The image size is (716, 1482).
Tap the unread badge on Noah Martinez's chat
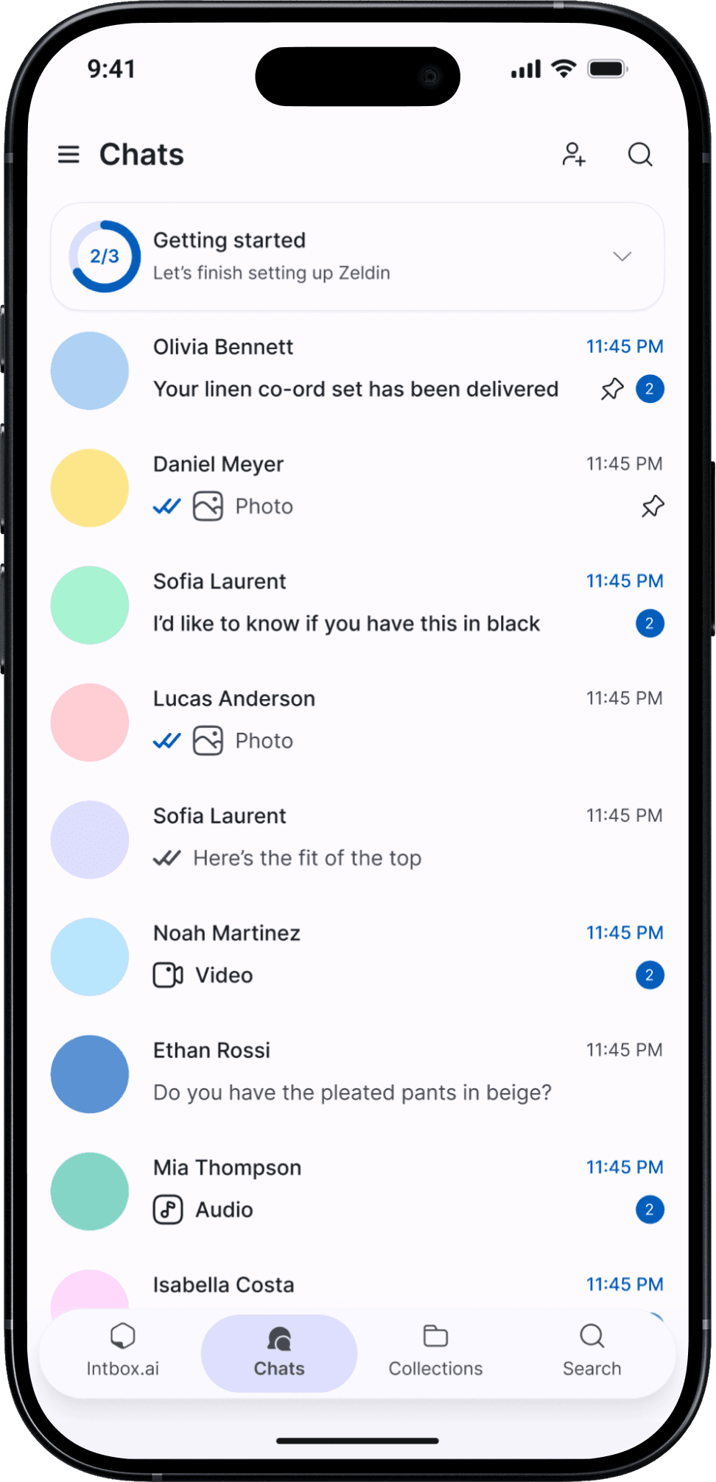650,975
